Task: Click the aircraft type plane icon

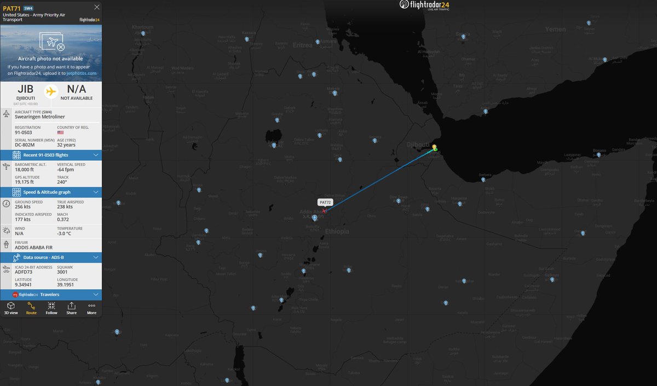Action: point(6,114)
